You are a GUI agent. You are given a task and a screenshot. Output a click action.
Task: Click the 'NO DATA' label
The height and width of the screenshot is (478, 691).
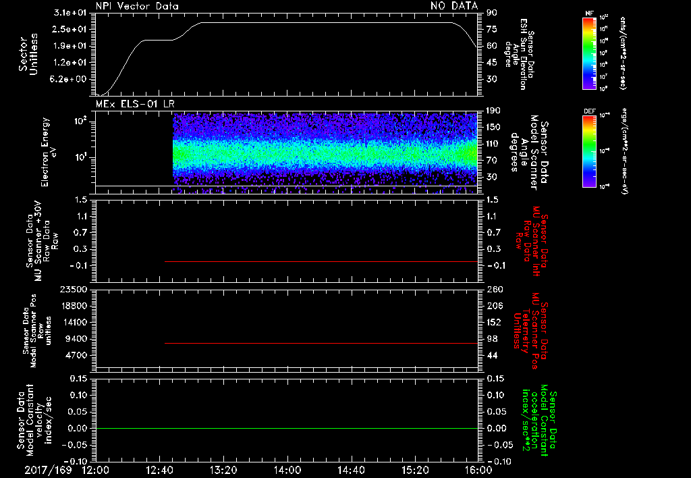(x=454, y=6)
